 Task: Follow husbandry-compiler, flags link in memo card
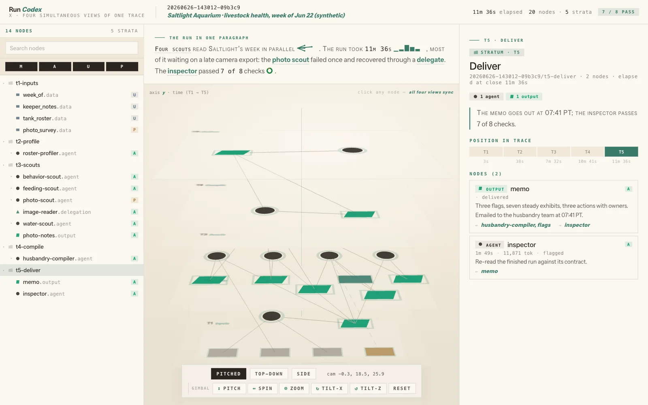(516, 225)
